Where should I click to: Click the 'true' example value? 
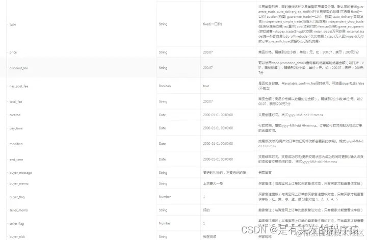tap(206, 86)
